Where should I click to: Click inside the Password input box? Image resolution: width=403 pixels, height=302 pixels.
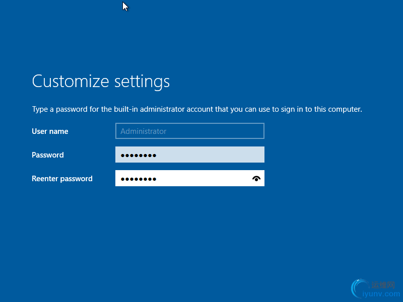pos(189,155)
